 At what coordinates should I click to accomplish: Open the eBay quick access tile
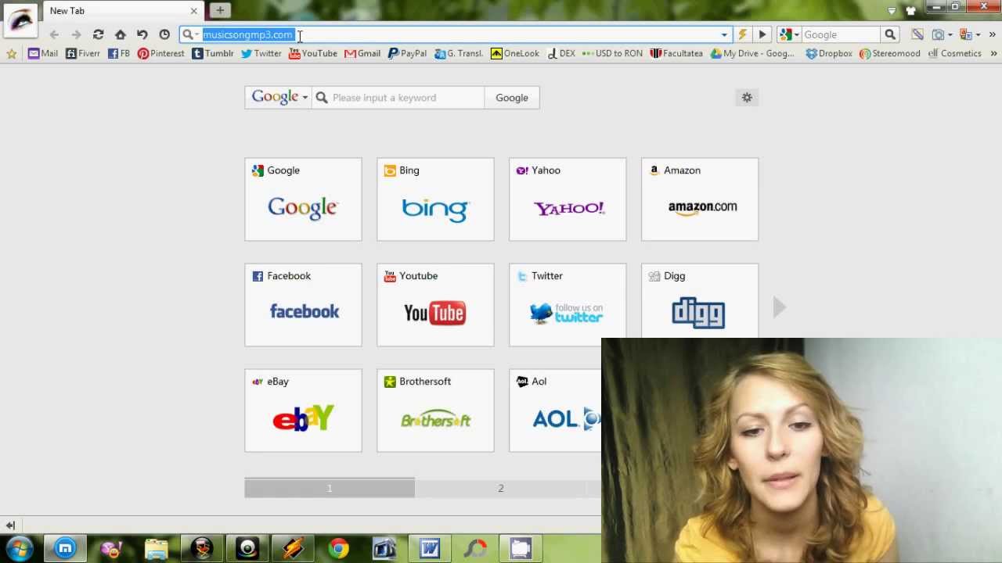click(x=303, y=411)
